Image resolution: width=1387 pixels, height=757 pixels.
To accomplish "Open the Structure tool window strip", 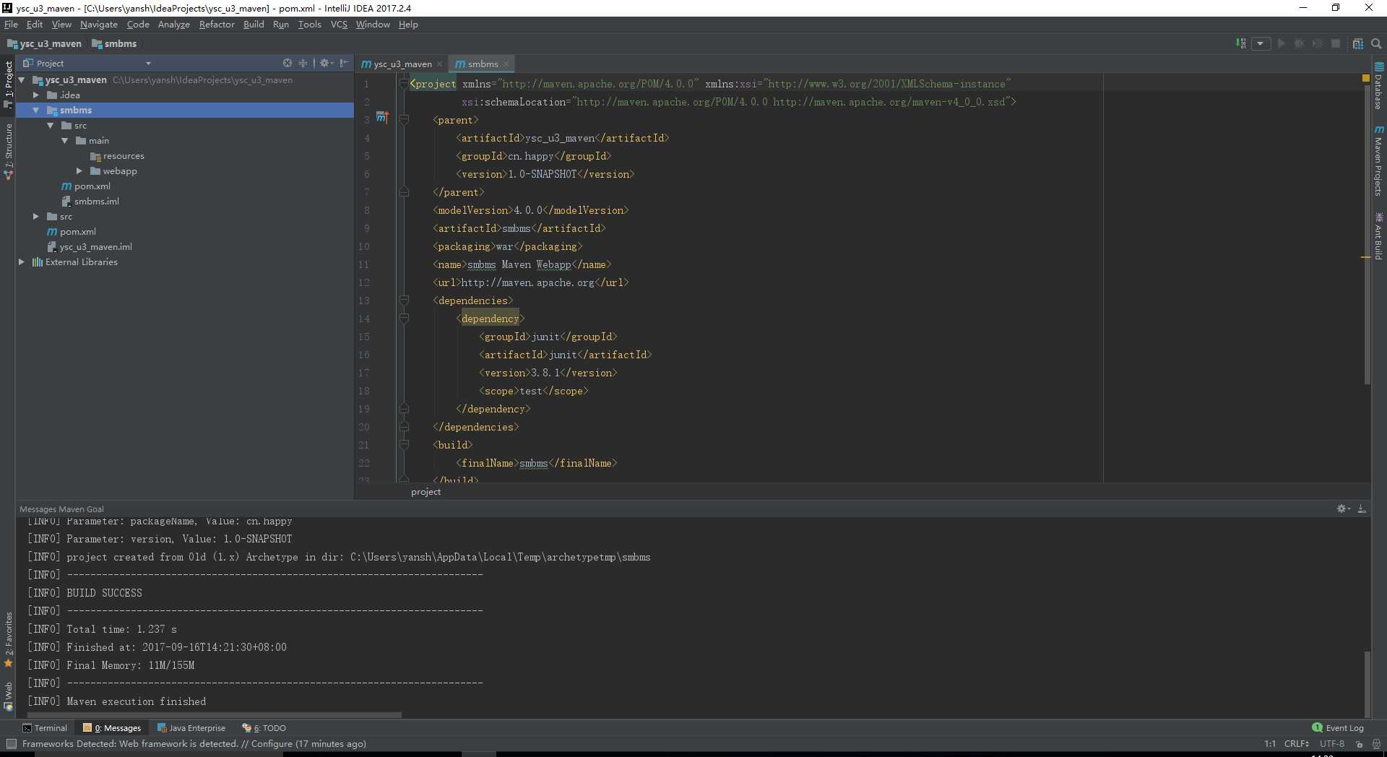I will tap(8, 150).
